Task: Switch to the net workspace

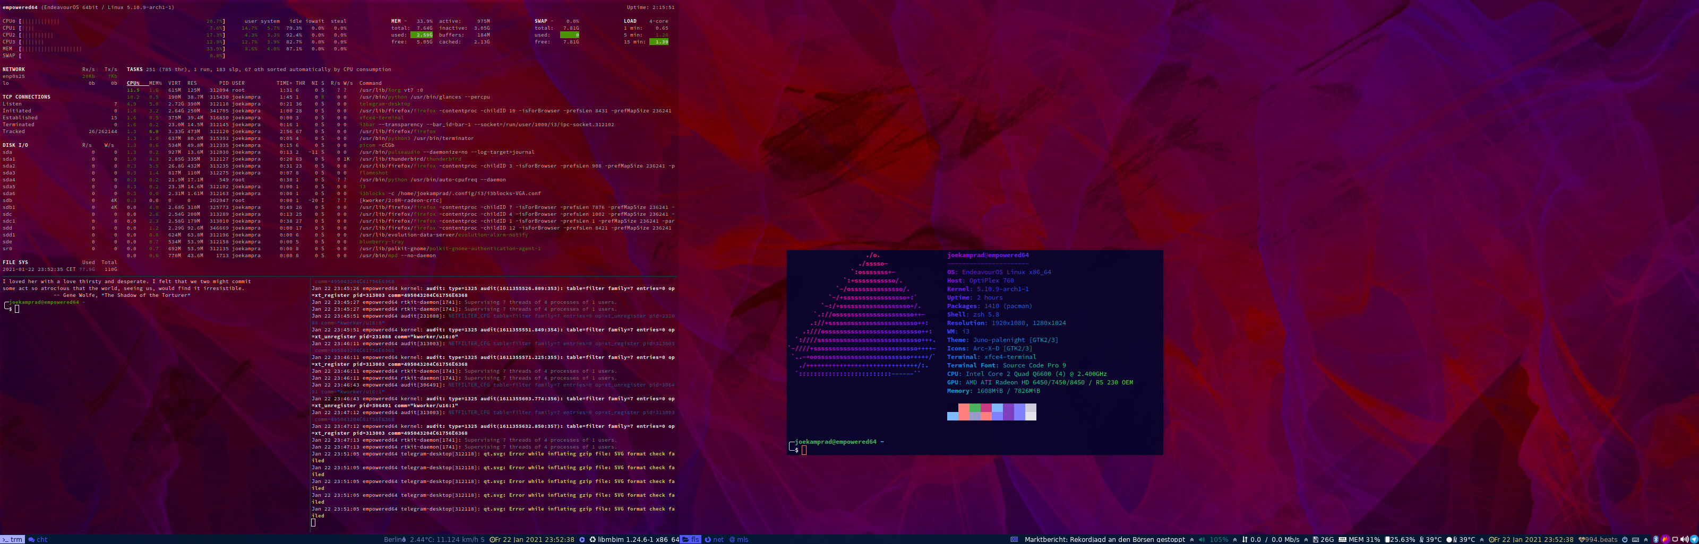Action: [714, 539]
